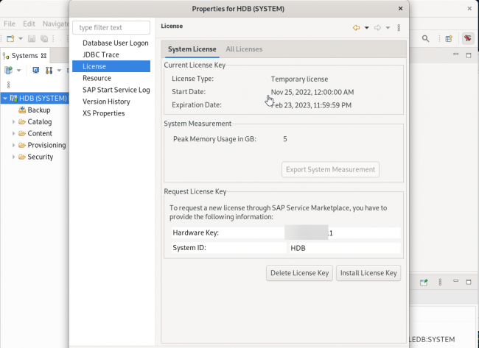Open the License page three-dot view menu
The width and height of the screenshot is (479, 348).
tap(399, 28)
